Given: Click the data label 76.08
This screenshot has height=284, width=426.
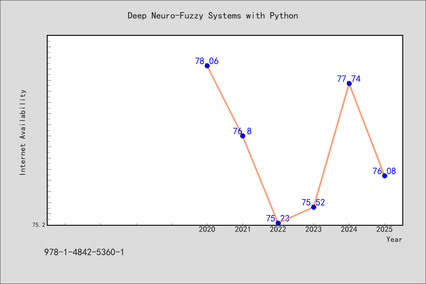Looking at the screenshot, I should 384,171.
